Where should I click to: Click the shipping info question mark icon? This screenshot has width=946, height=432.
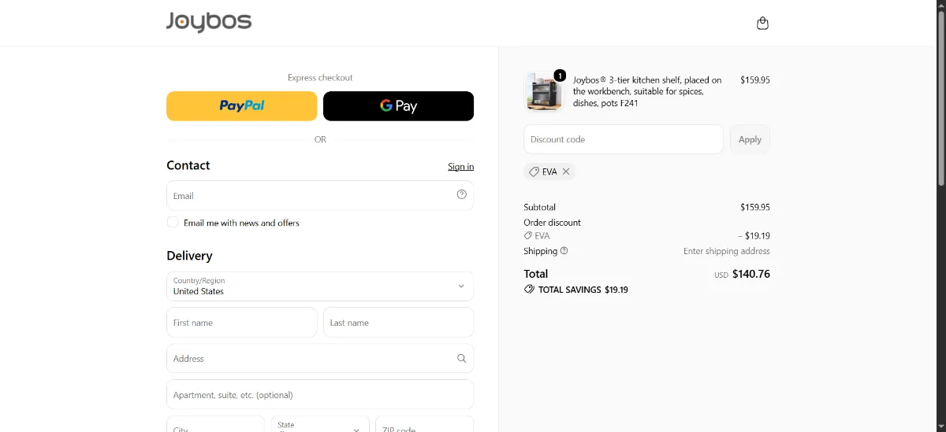pyautogui.click(x=564, y=251)
